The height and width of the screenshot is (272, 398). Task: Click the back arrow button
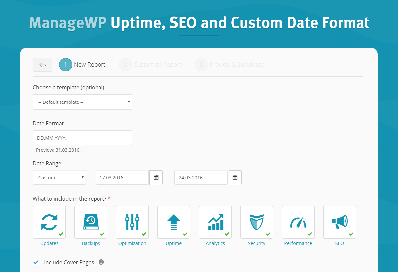coord(43,65)
